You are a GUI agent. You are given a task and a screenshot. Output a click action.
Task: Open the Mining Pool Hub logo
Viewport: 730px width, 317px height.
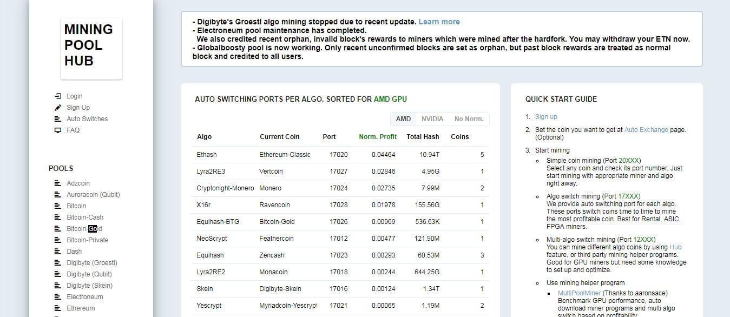click(x=91, y=49)
